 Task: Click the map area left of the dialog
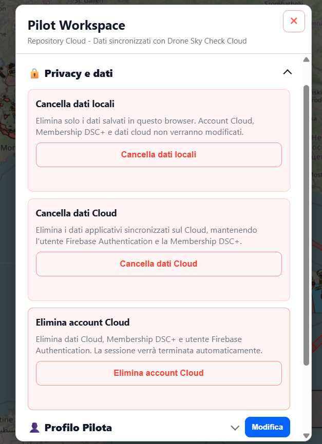point(7,227)
